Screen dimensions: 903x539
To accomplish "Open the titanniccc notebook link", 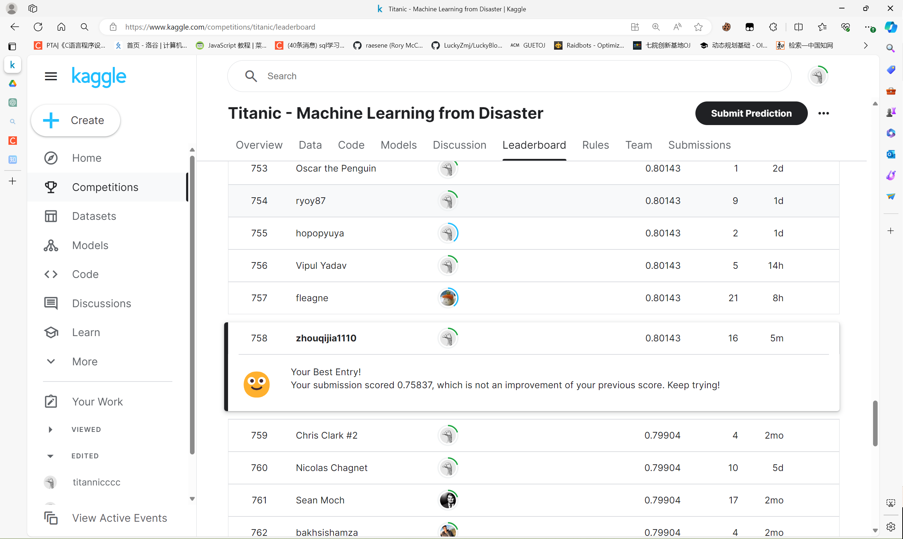I will (x=96, y=482).
